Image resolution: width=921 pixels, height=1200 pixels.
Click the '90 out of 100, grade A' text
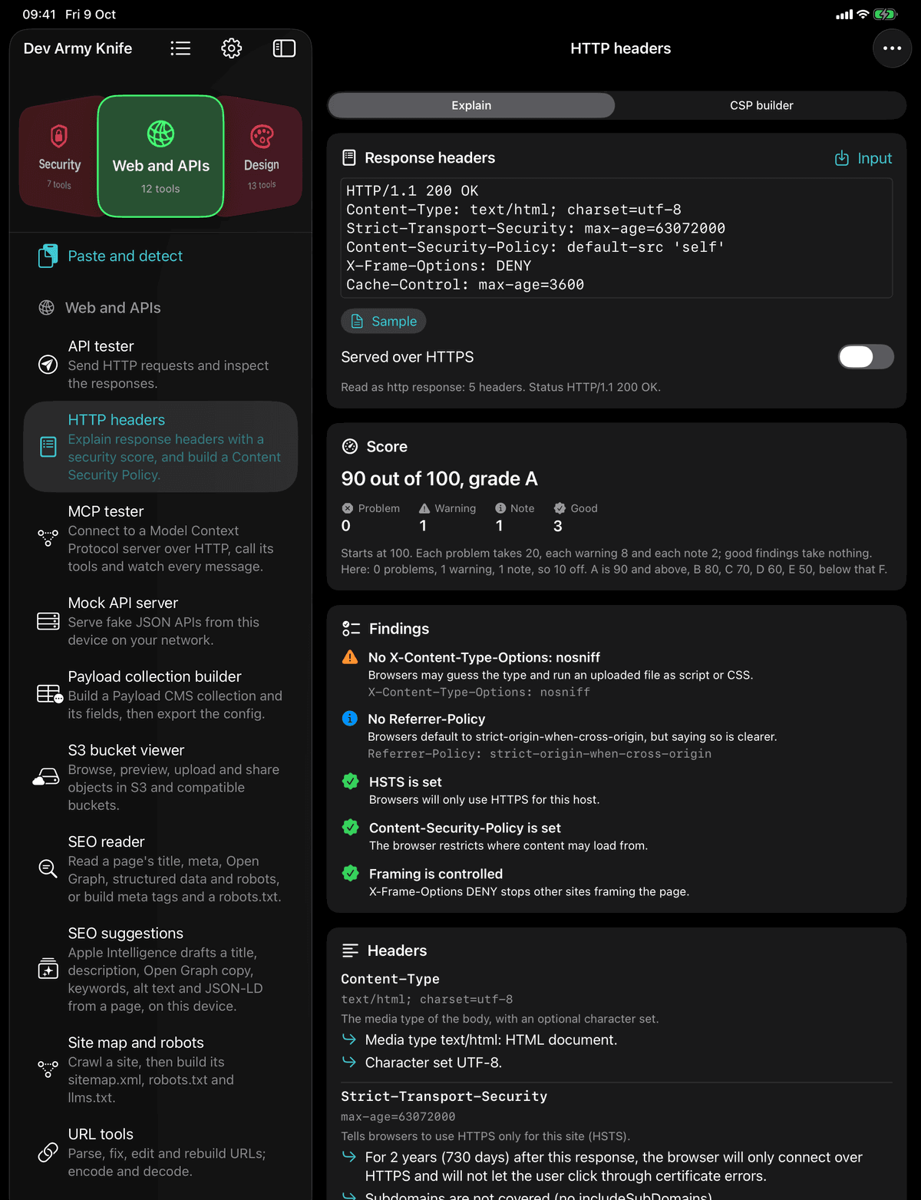439,479
